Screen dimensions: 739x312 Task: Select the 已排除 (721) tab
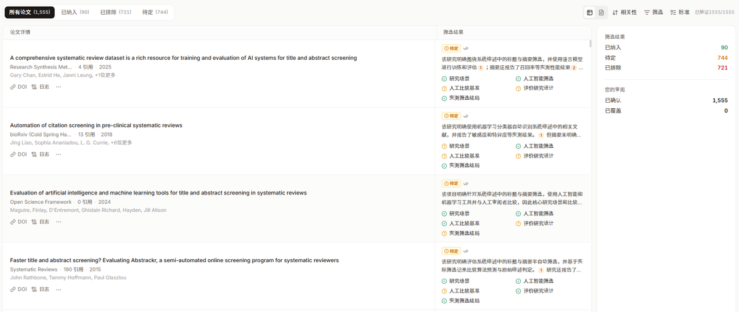[116, 12]
